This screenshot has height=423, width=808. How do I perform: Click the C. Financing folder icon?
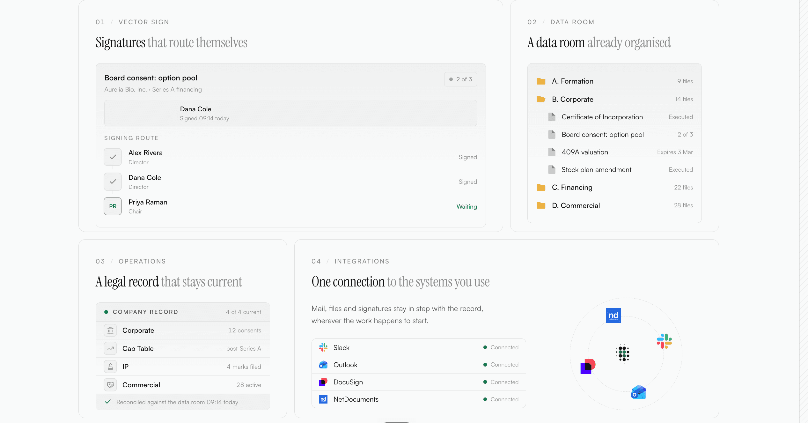[541, 188]
